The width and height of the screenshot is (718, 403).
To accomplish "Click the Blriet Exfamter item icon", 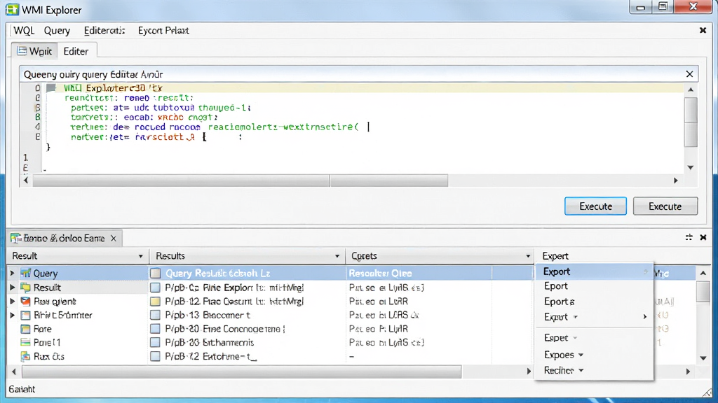I will (x=26, y=316).
